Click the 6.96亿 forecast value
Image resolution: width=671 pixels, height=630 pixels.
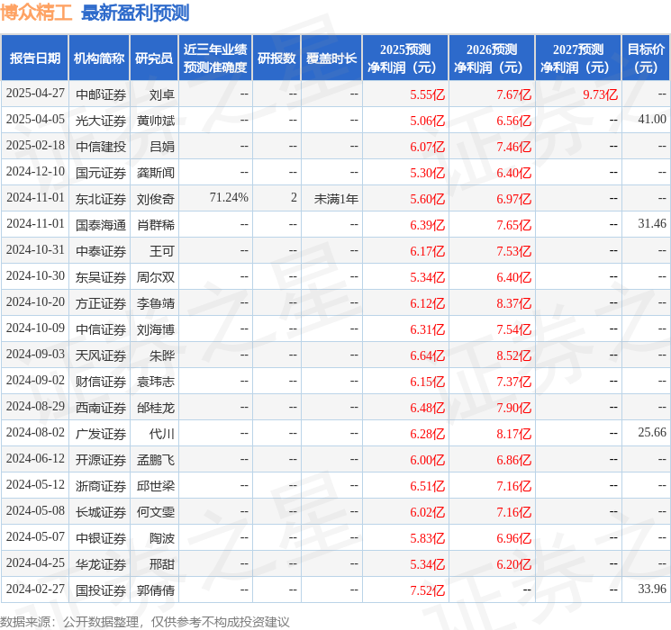(x=513, y=538)
